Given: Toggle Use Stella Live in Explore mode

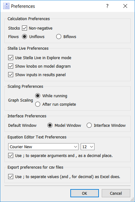Looking at the screenshot, I should tap(11, 58).
